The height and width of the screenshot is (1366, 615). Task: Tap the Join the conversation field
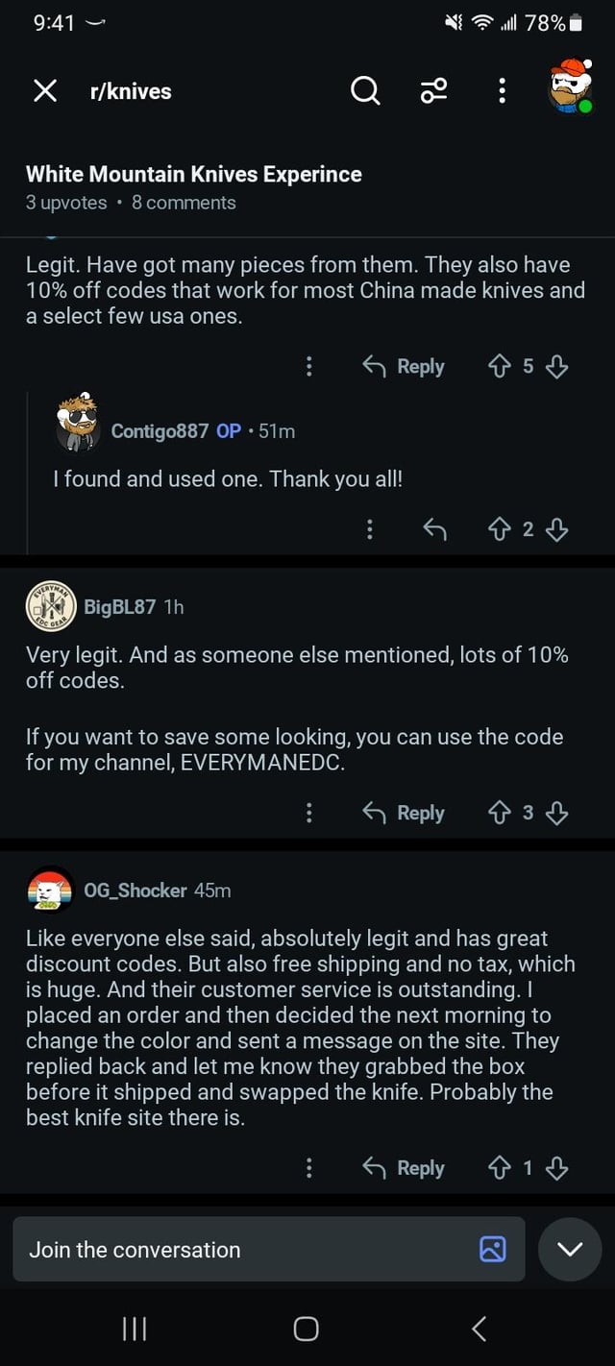coord(240,1249)
